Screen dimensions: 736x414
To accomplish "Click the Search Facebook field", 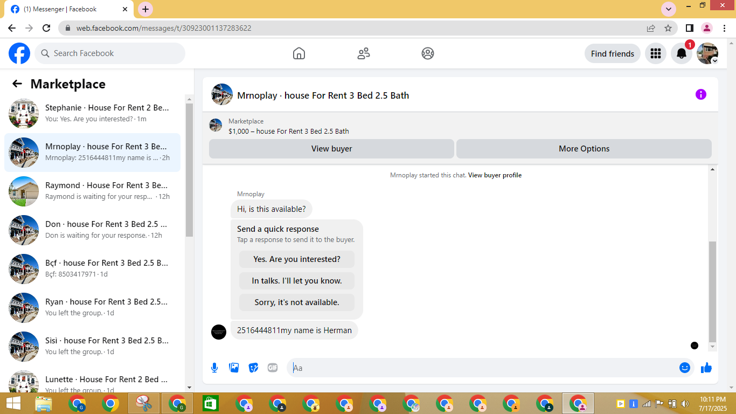I will (110, 53).
